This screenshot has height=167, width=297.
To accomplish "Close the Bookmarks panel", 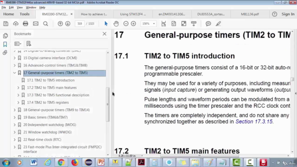I will tap(104, 34).
